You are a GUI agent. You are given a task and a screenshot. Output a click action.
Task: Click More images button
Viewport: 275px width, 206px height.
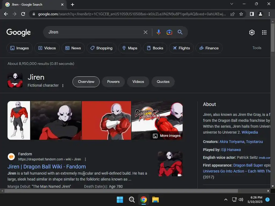(167, 136)
